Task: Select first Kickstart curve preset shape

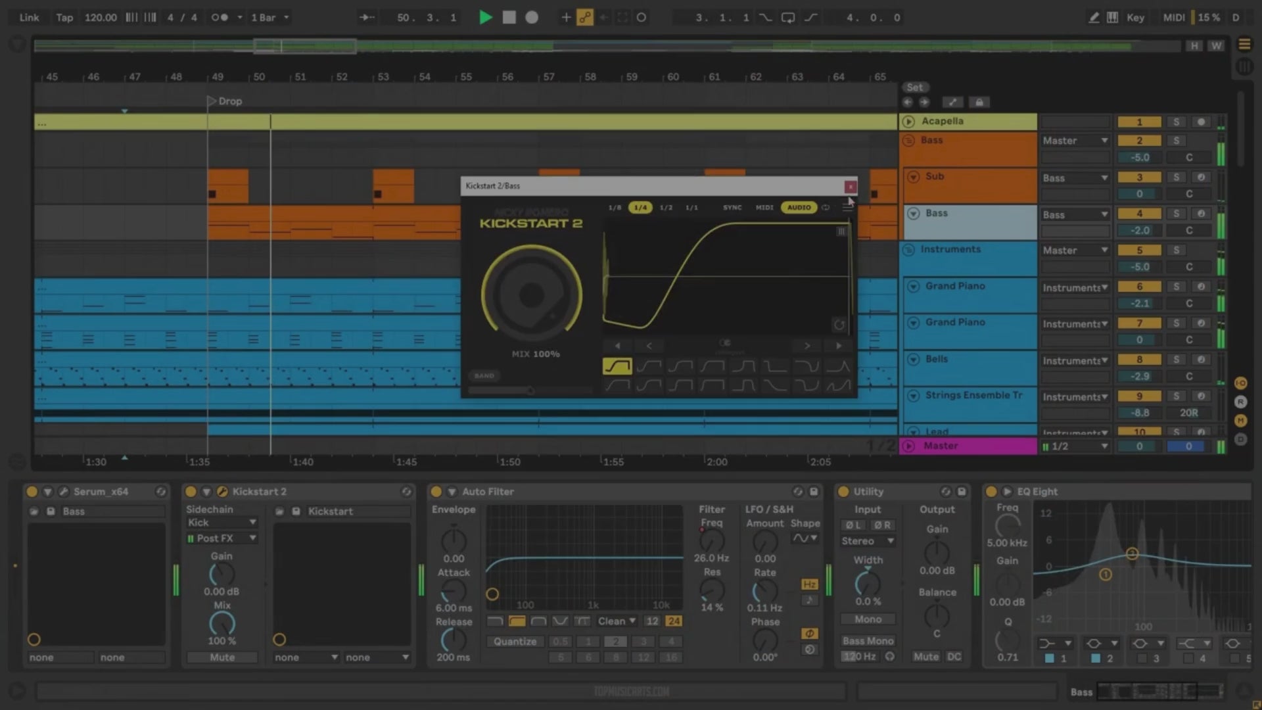Action: coord(617,366)
